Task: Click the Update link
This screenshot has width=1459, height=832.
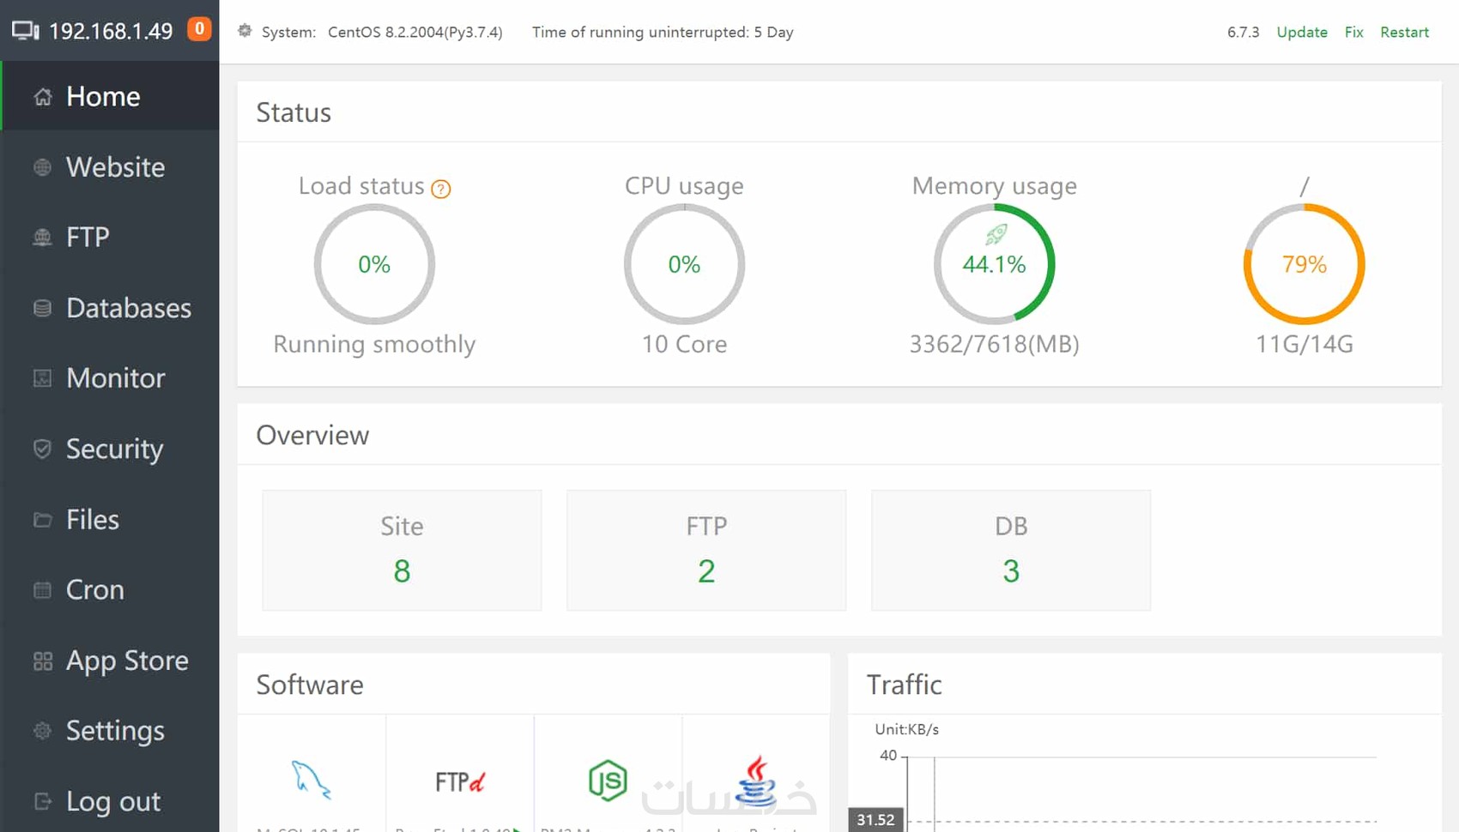Action: [x=1302, y=32]
